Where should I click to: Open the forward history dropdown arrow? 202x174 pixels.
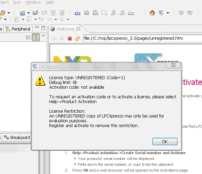click(68, 20)
